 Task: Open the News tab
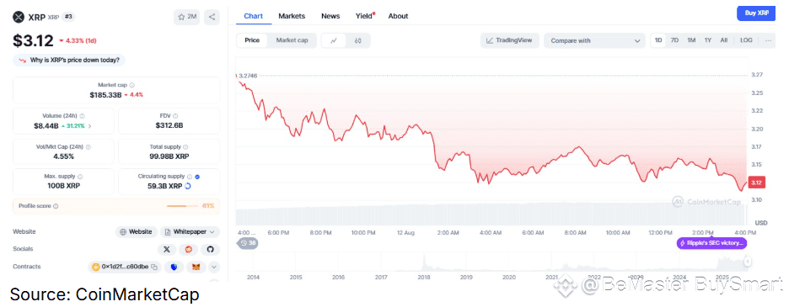pyautogui.click(x=330, y=16)
